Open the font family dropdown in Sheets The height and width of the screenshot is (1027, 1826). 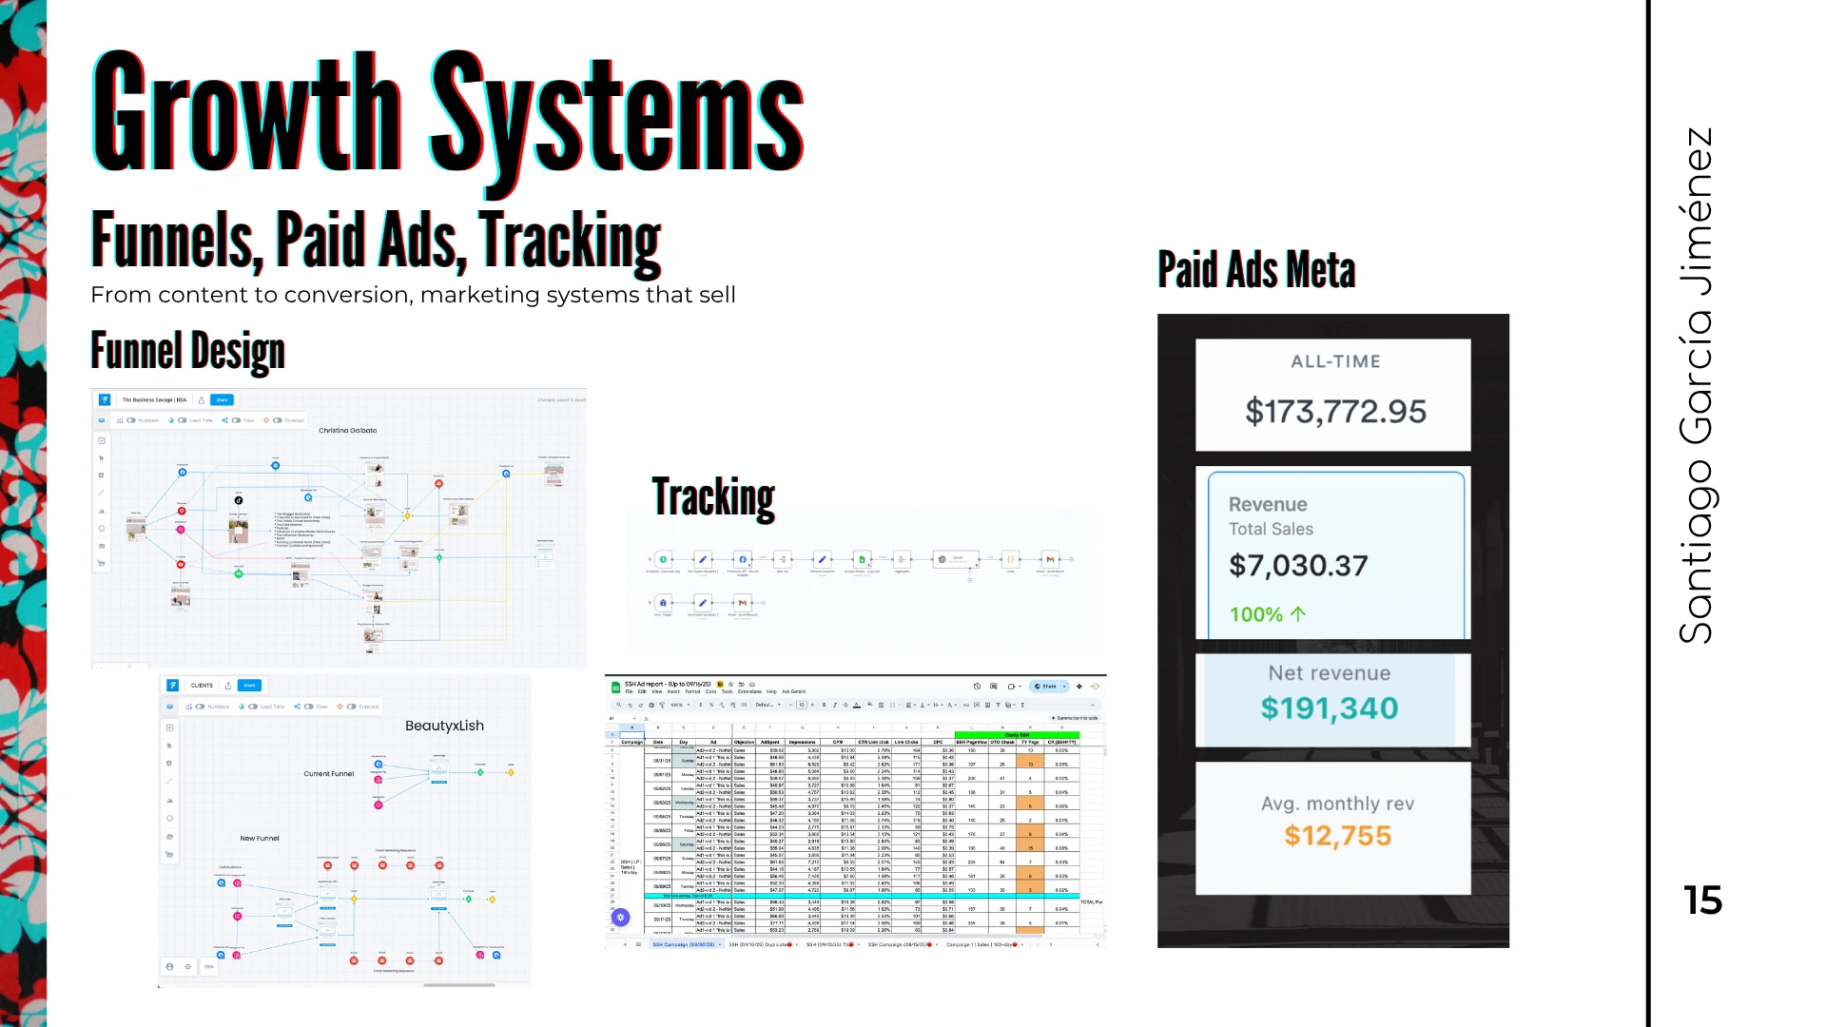pos(768,705)
